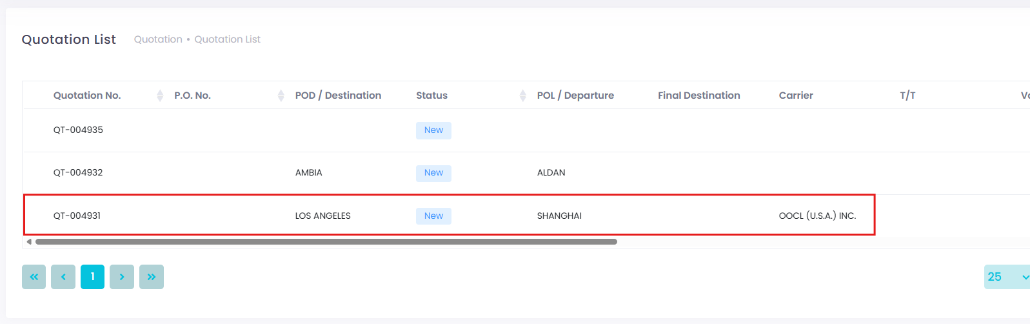Click the POD / Destination column header
Viewport: 1030px width, 324px height.
point(338,96)
